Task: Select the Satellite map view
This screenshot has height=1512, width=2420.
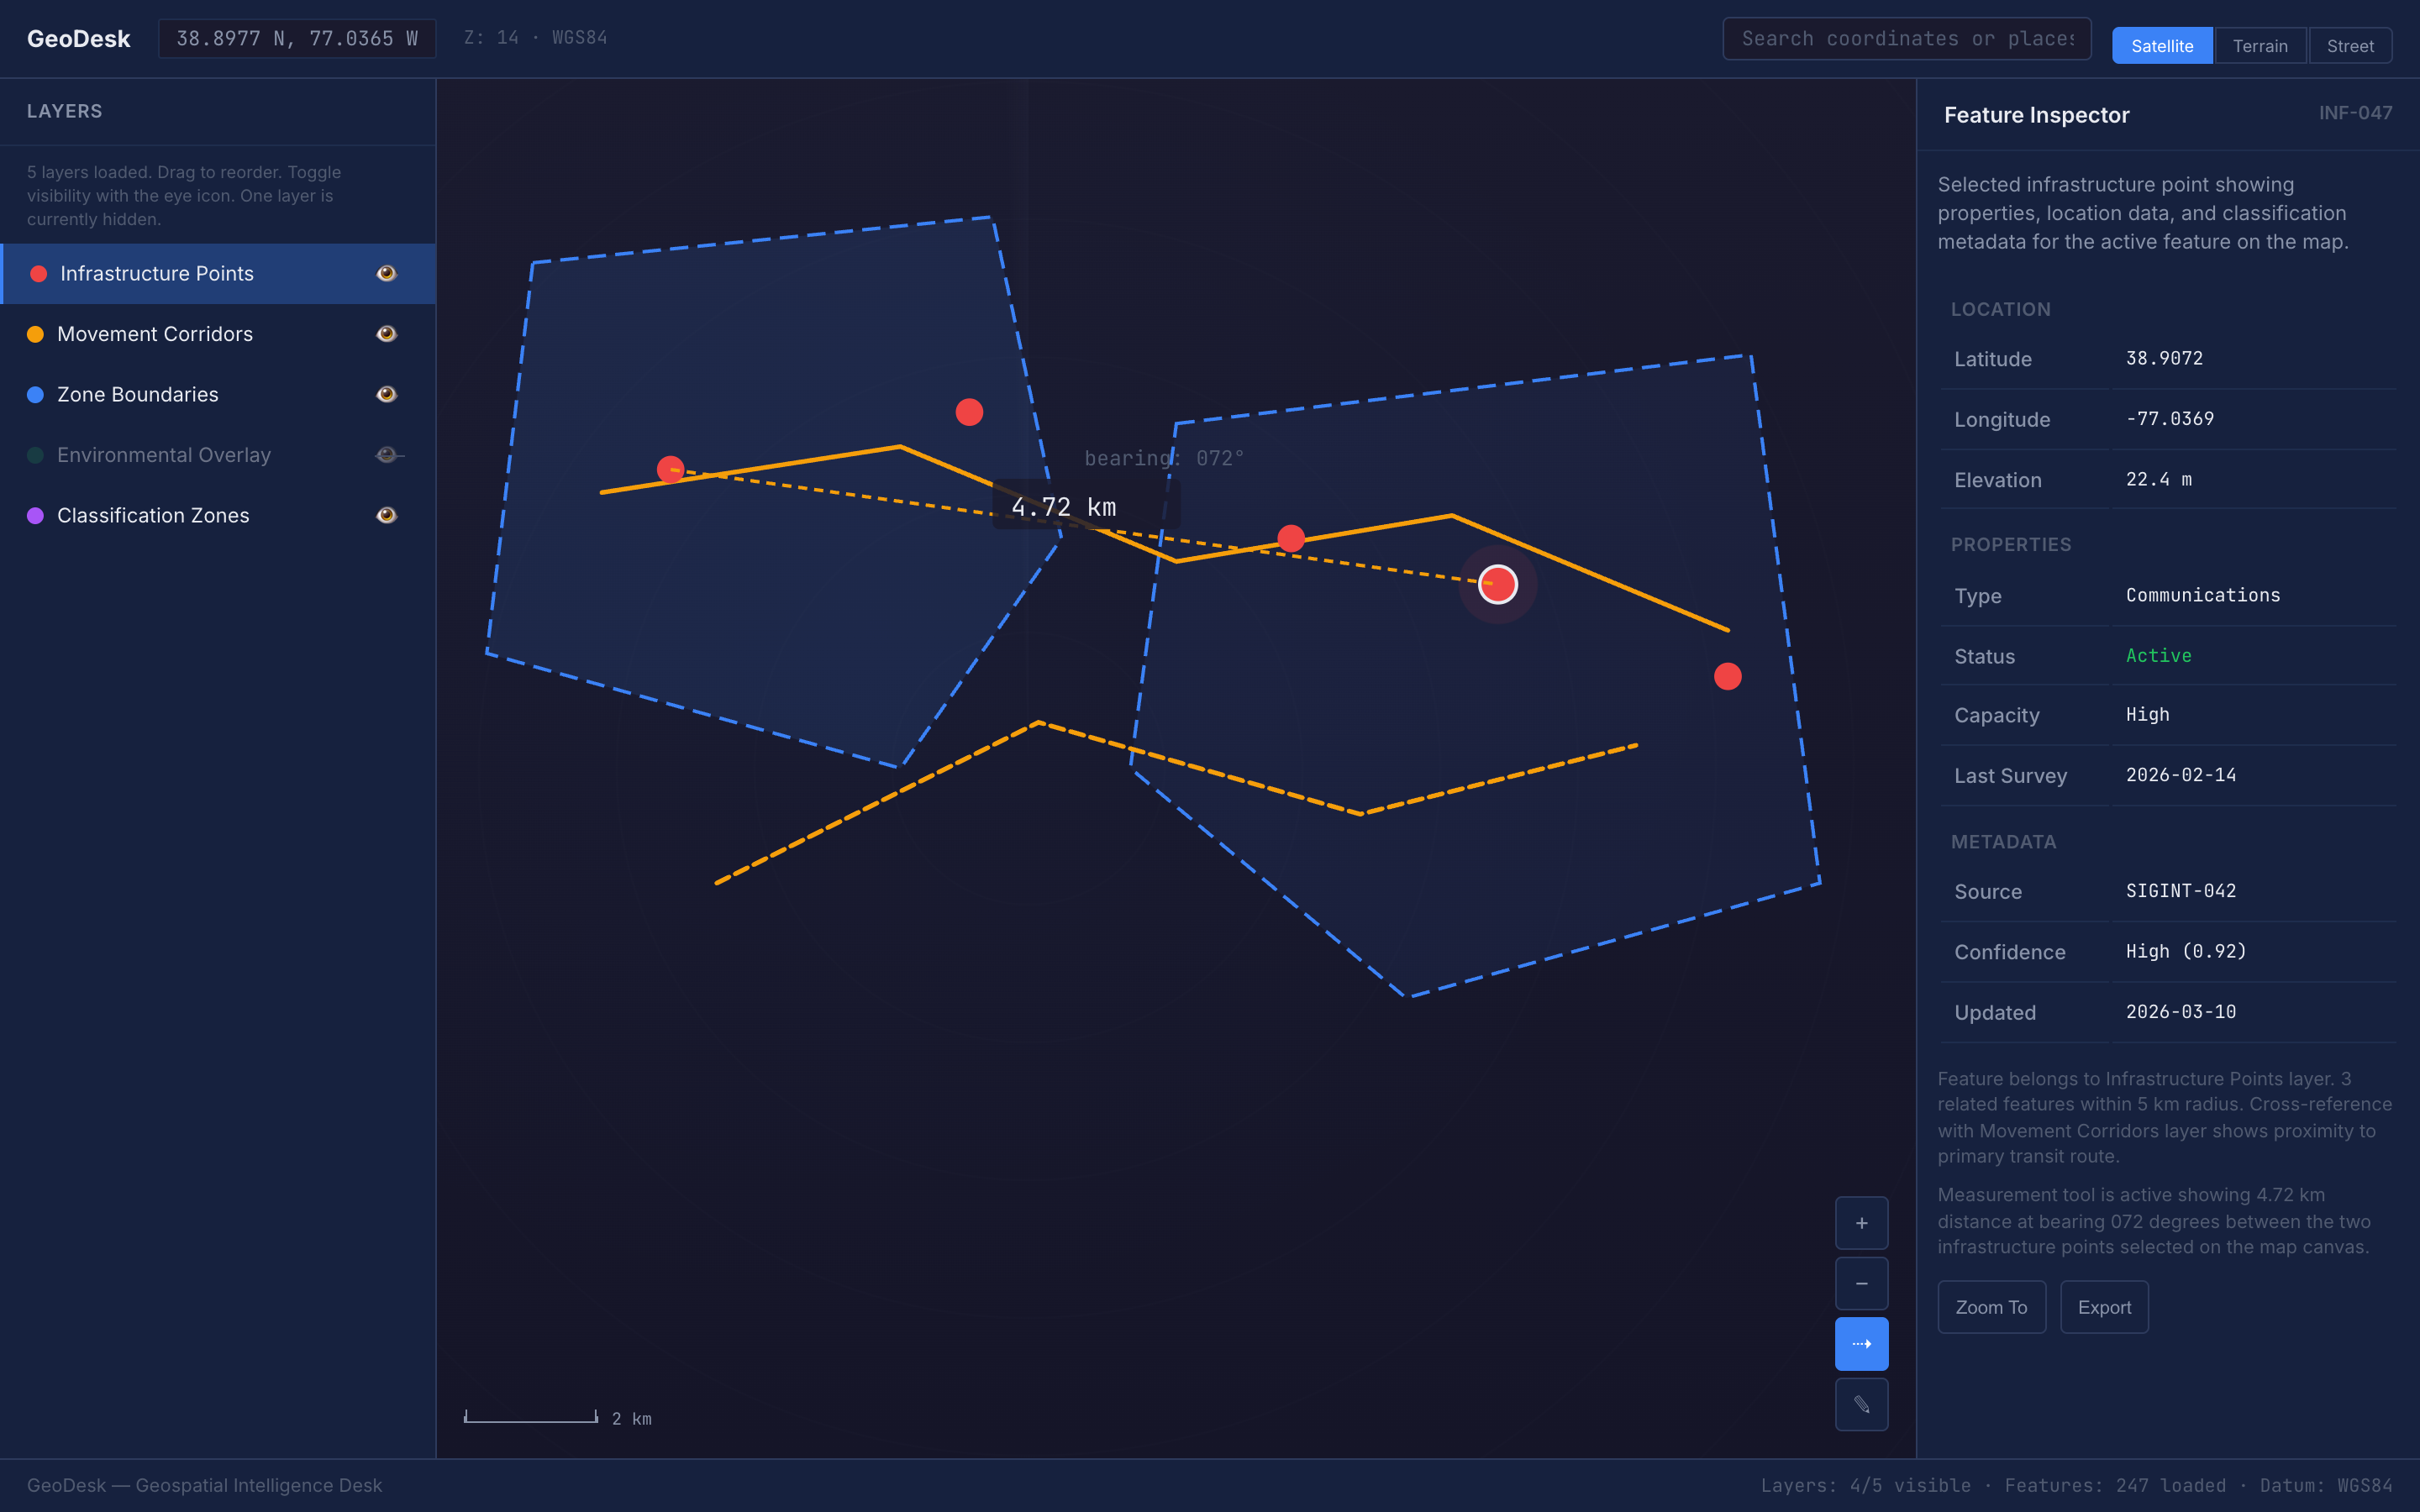Action: [2161, 46]
